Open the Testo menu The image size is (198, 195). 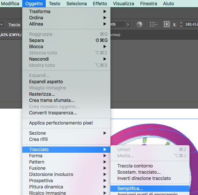click(55, 4)
